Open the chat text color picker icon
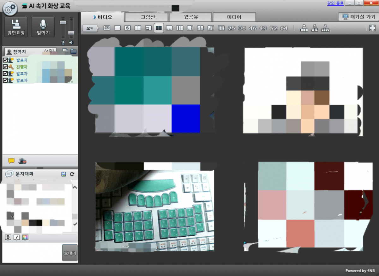379x276 pixels. click(25, 237)
